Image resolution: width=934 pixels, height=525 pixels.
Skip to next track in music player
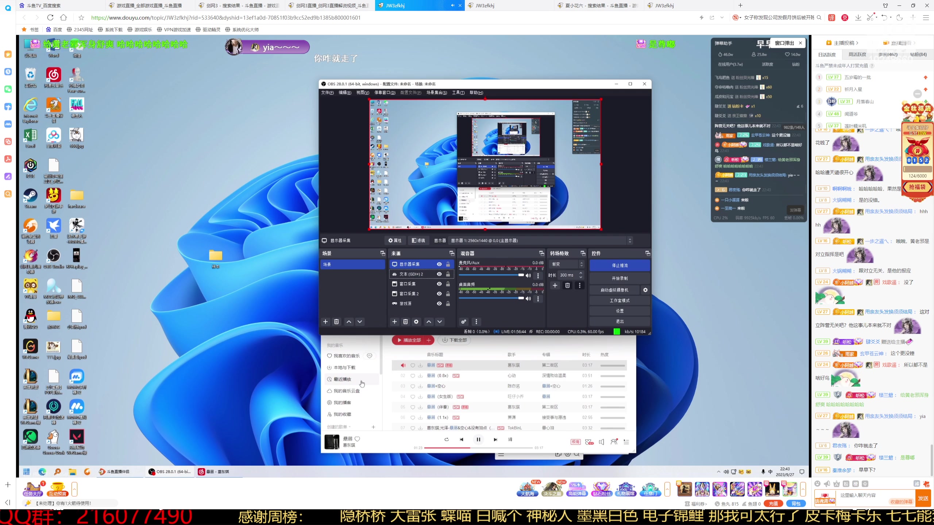(495, 439)
